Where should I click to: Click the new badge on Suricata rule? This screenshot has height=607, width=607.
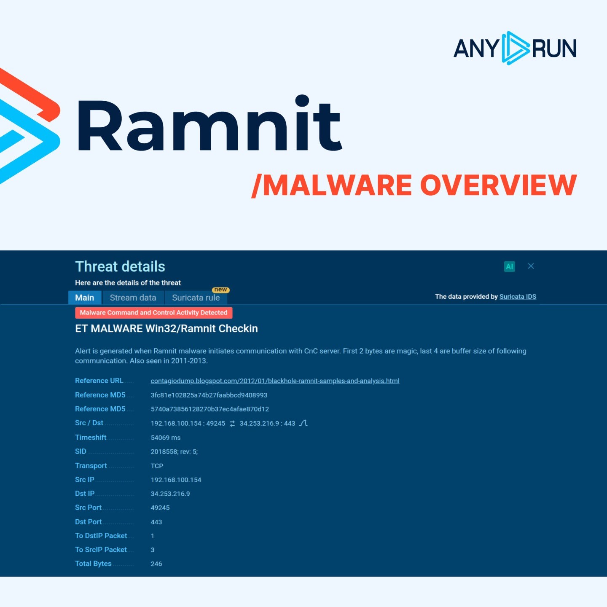click(x=220, y=290)
